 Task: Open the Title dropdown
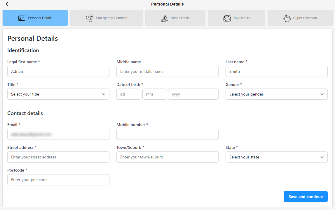point(58,94)
